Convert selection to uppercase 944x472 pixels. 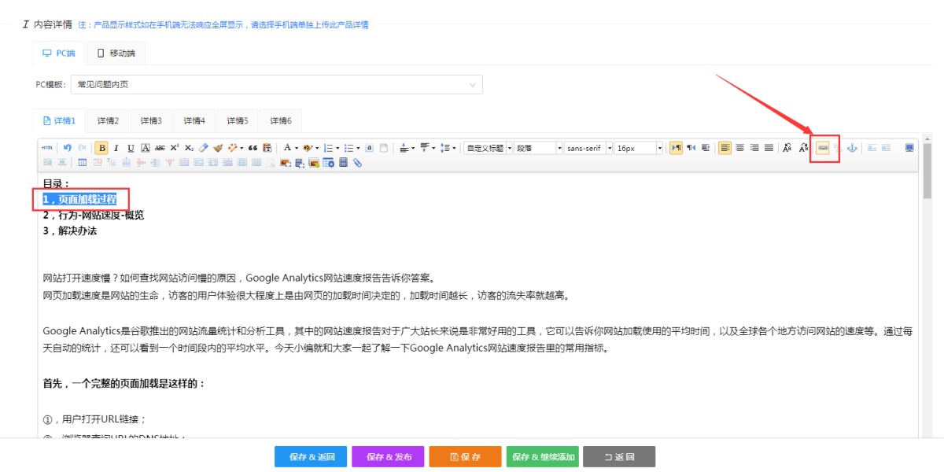[x=787, y=148]
